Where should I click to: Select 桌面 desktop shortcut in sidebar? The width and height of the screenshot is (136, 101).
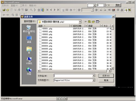[29, 40]
